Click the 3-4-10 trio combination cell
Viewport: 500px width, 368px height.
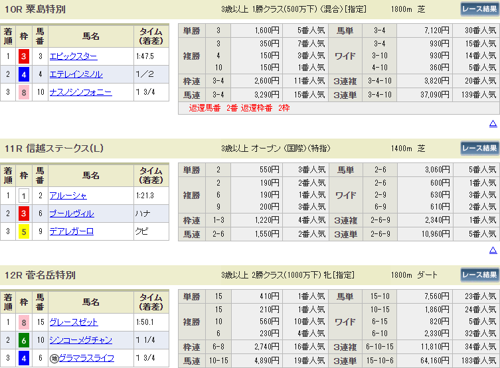pyautogui.click(x=379, y=81)
